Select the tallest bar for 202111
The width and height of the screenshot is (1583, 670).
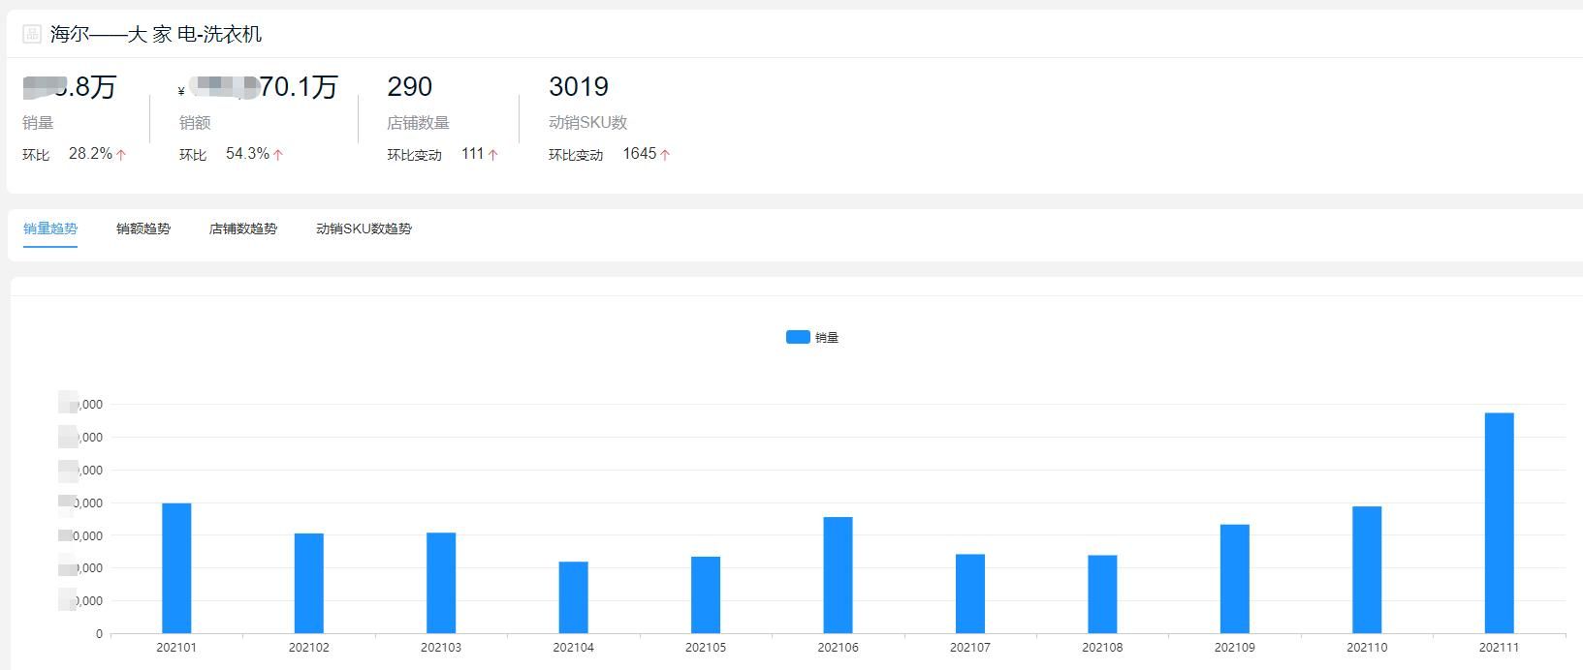(1499, 523)
